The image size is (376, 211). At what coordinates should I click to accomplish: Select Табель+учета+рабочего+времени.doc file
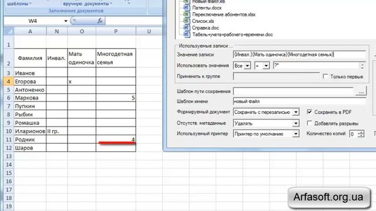(x=233, y=35)
